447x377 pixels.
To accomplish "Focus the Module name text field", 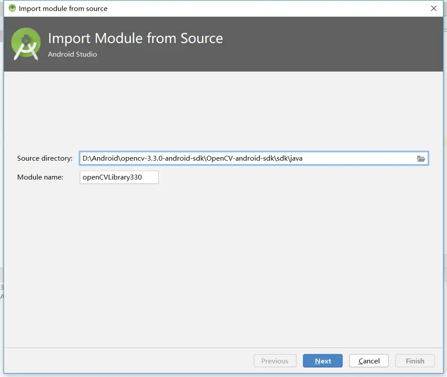I will [x=119, y=177].
